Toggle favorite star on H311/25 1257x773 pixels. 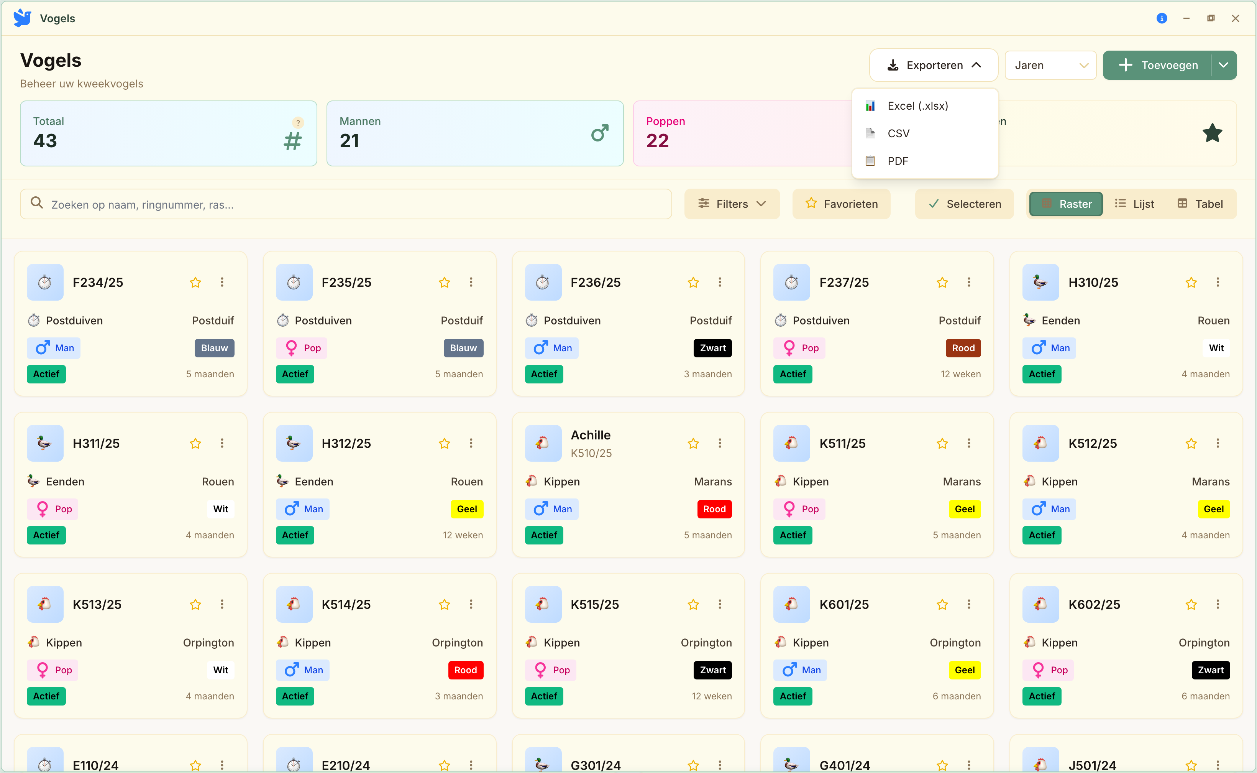195,443
